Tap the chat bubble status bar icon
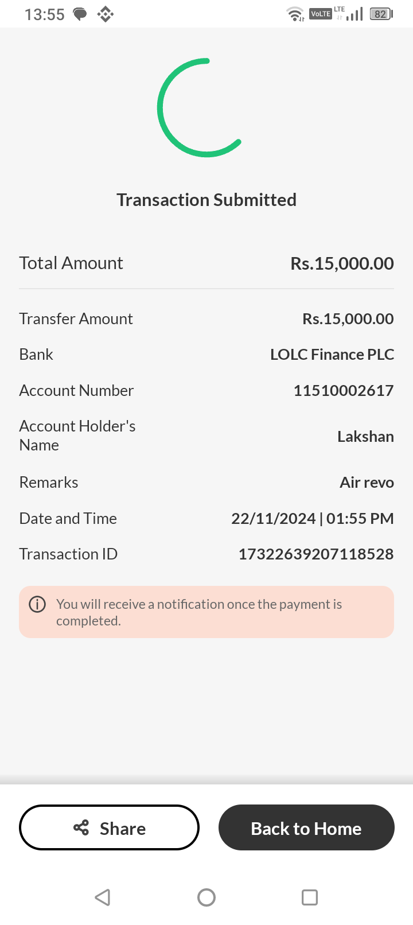The image size is (413, 925). click(80, 14)
